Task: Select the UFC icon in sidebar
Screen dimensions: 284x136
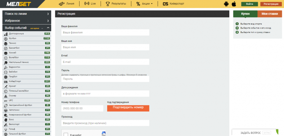Action: [x=6, y=101]
